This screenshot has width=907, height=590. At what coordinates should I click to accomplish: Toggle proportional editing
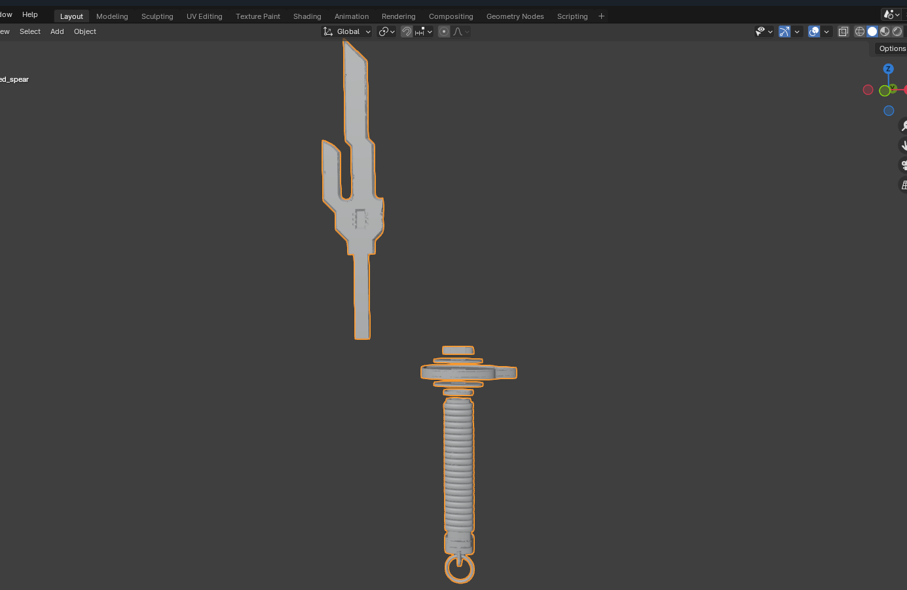point(444,31)
